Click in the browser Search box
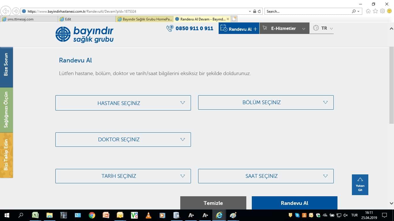This screenshot has width=394, height=221. (x=307, y=12)
